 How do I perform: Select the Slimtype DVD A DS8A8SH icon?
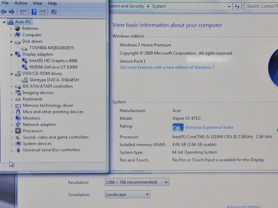25,80
